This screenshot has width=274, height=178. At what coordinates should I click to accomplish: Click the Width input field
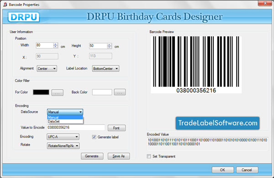click(x=44, y=45)
